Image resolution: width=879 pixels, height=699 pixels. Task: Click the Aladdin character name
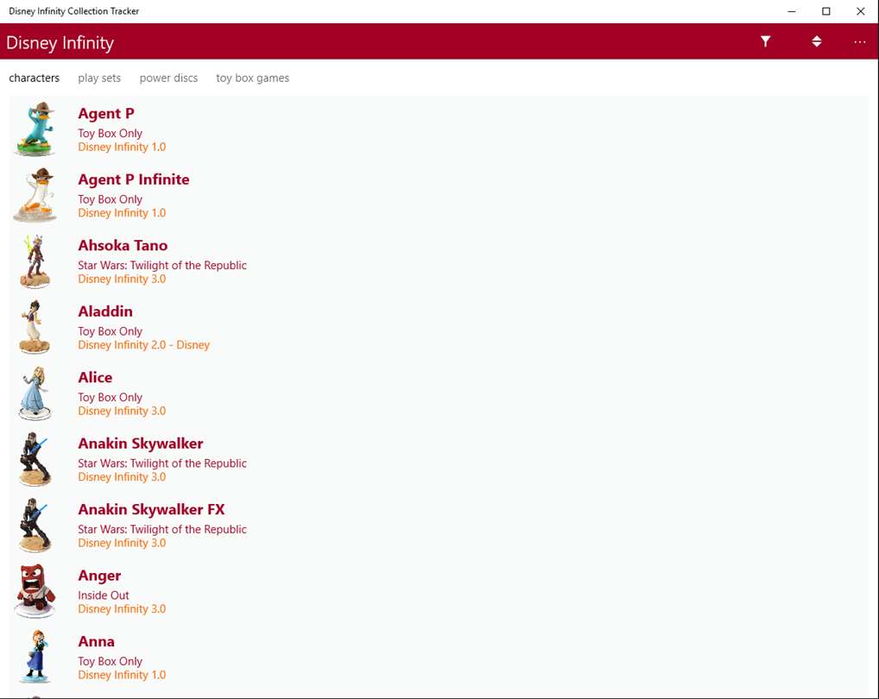(x=105, y=312)
